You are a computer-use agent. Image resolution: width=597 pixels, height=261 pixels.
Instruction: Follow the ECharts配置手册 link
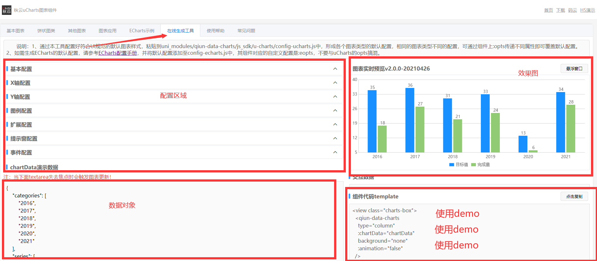coord(118,53)
